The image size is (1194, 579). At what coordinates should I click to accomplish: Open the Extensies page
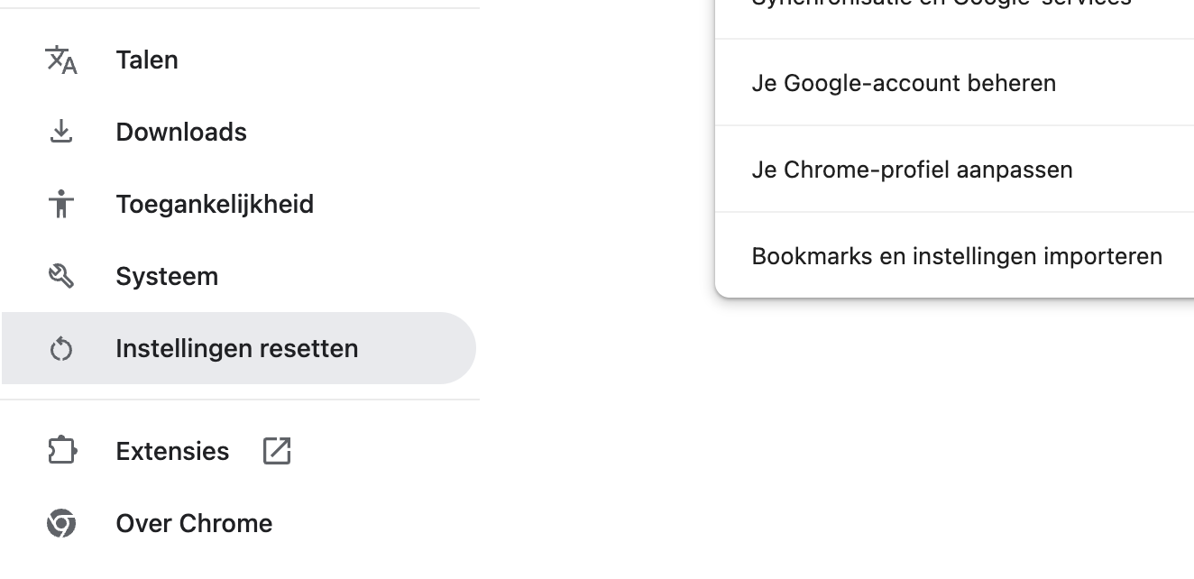coord(171,450)
